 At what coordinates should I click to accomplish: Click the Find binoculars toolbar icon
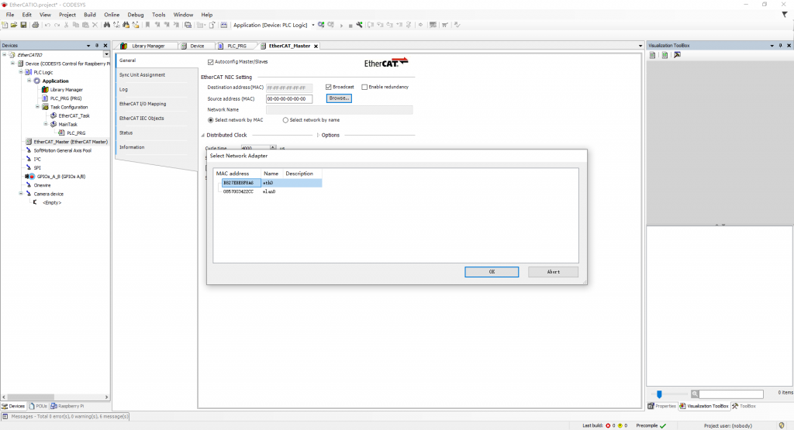tap(107, 25)
